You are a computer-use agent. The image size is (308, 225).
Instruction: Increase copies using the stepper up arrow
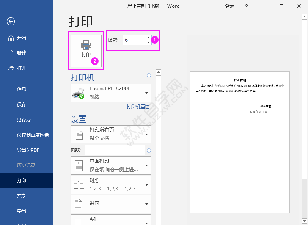(148, 38)
